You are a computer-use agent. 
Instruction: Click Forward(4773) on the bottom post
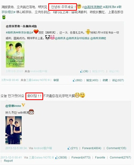click(81, 157)
